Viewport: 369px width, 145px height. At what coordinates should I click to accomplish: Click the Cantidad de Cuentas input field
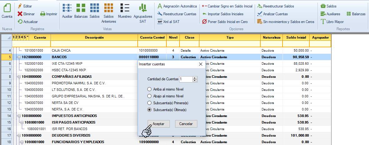[186, 79]
